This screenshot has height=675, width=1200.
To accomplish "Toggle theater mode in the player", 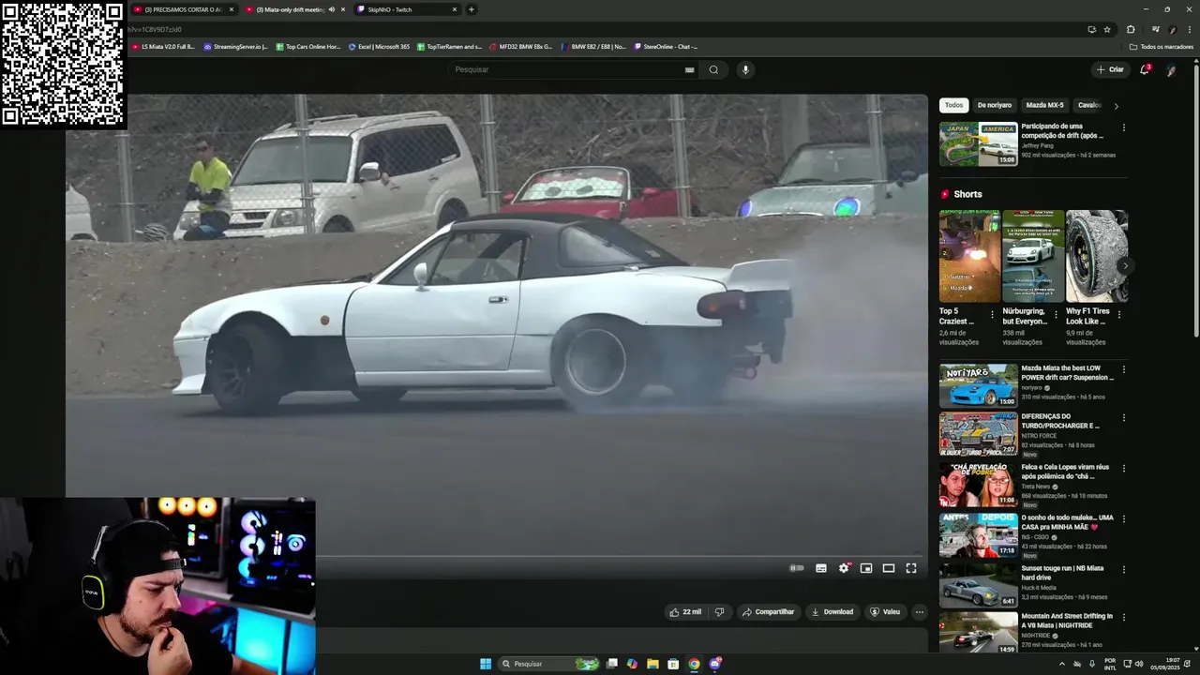I will coord(889,568).
